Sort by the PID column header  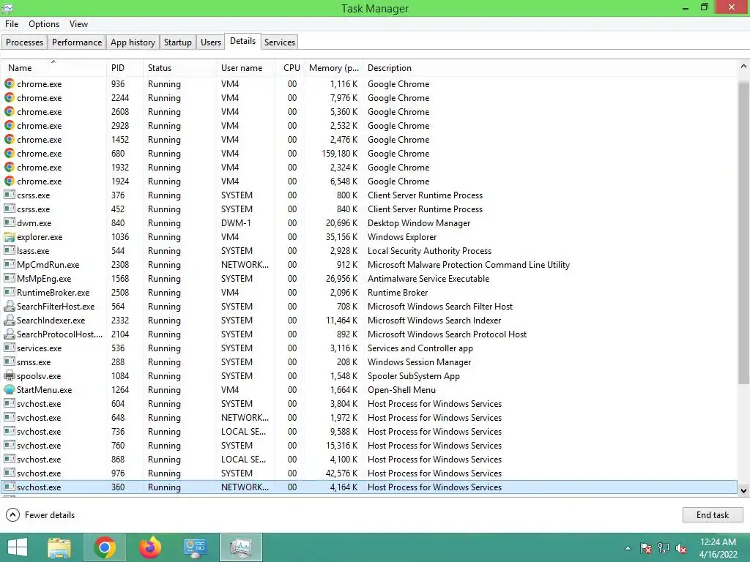125,68
